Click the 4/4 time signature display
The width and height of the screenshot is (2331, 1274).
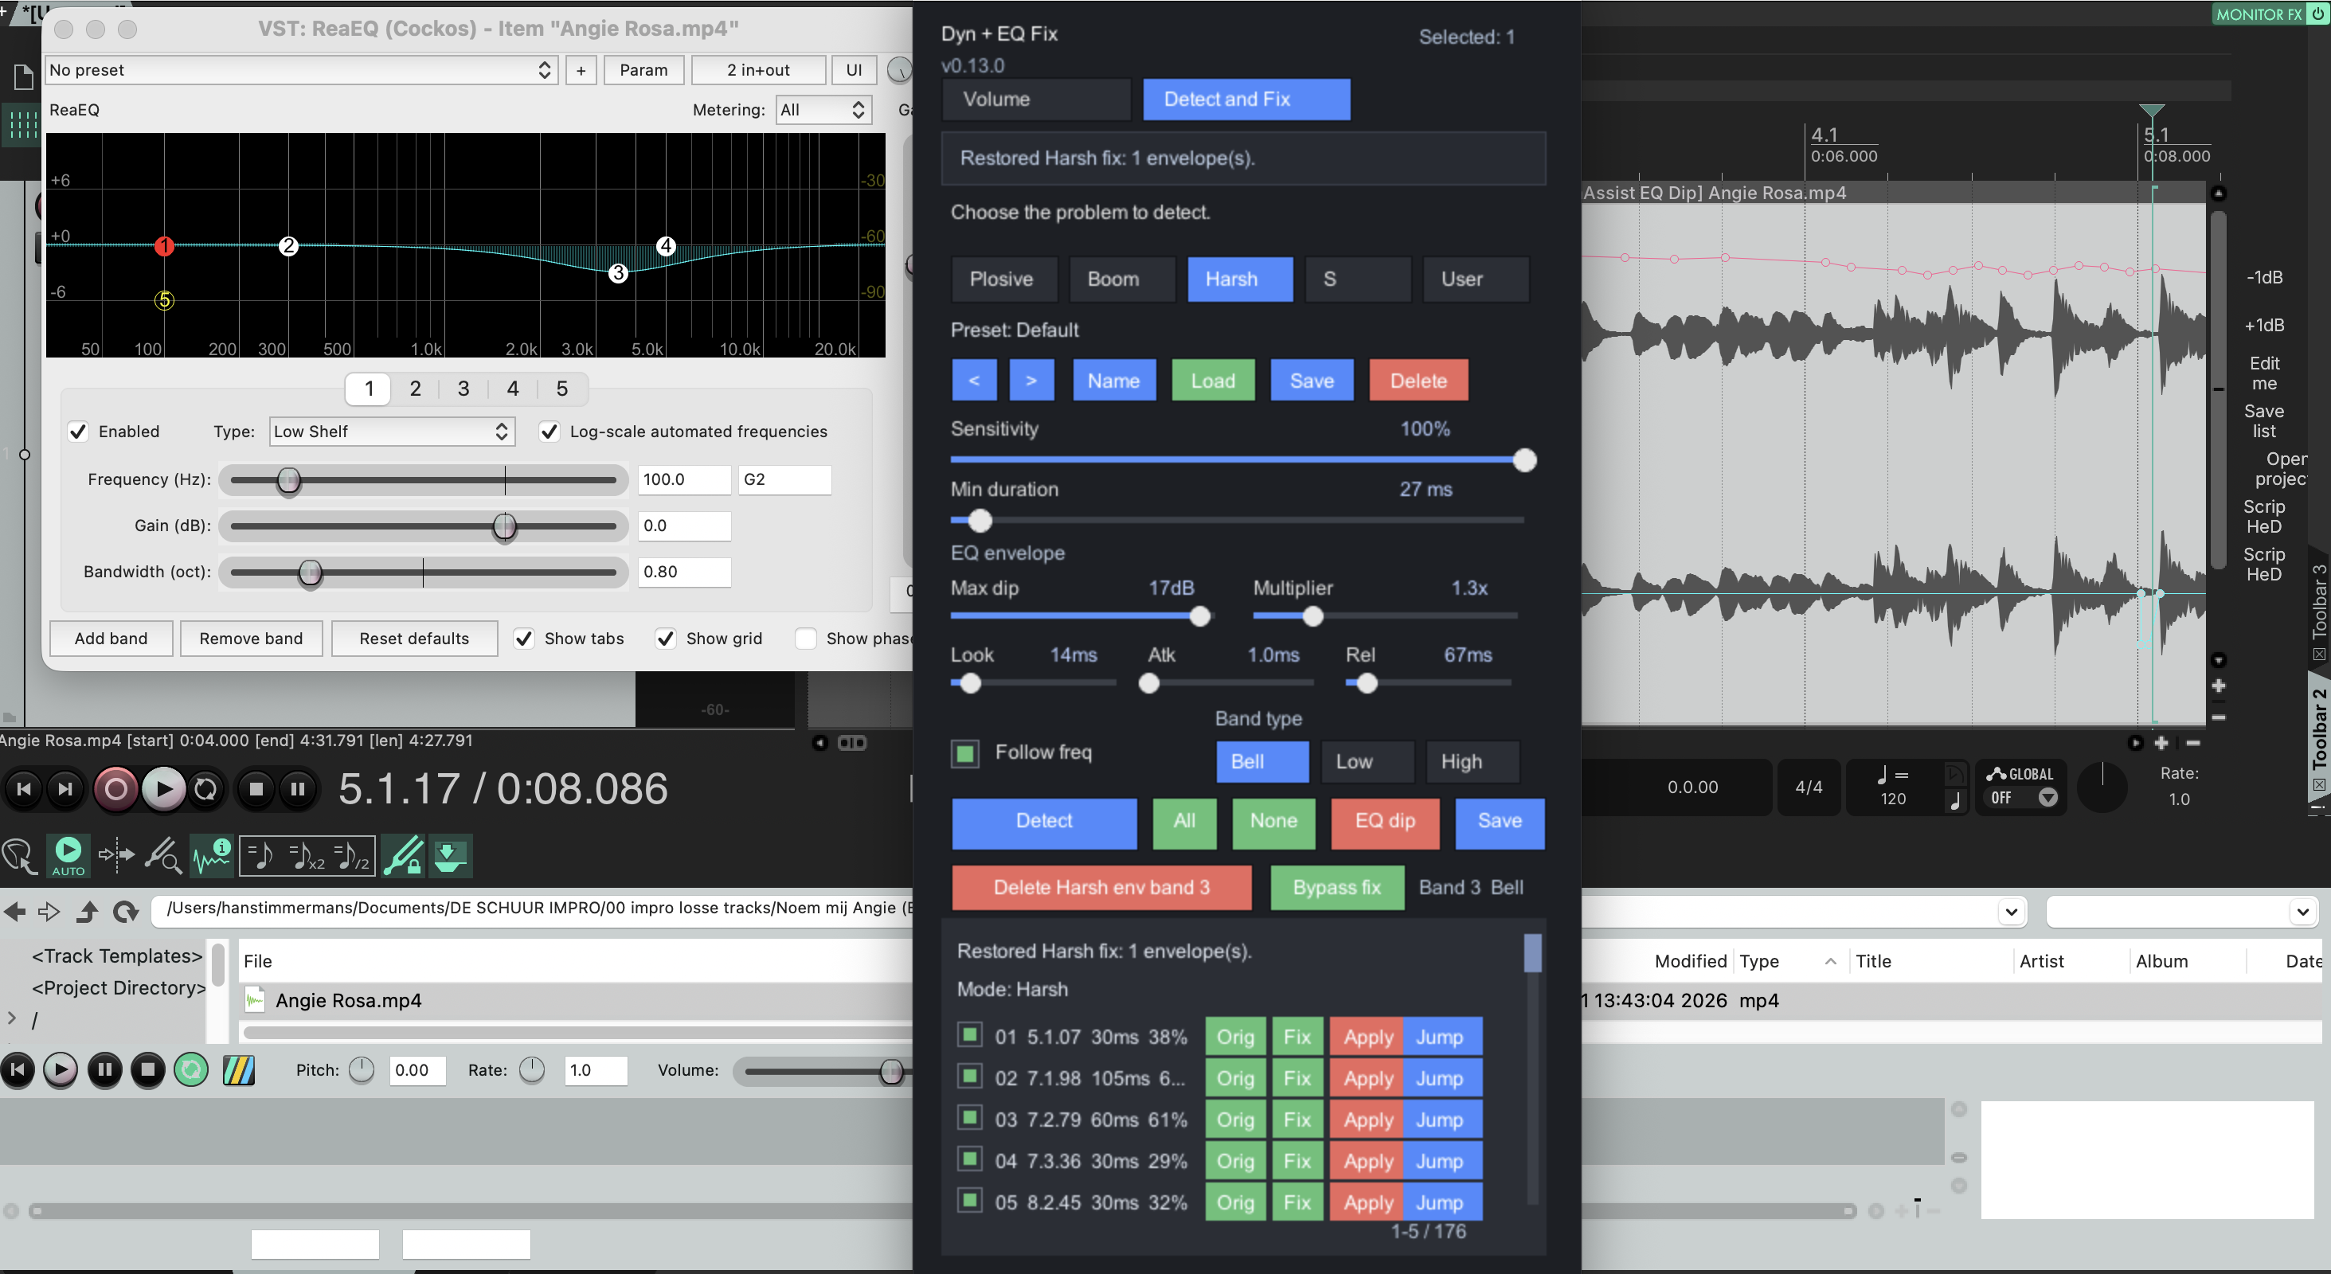[x=1808, y=787]
